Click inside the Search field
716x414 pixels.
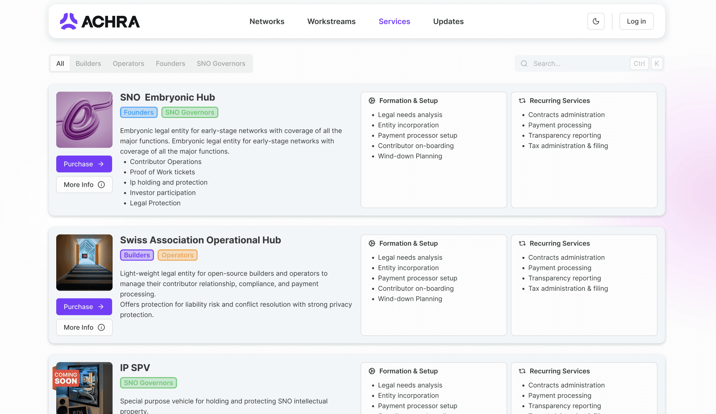click(574, 63)
